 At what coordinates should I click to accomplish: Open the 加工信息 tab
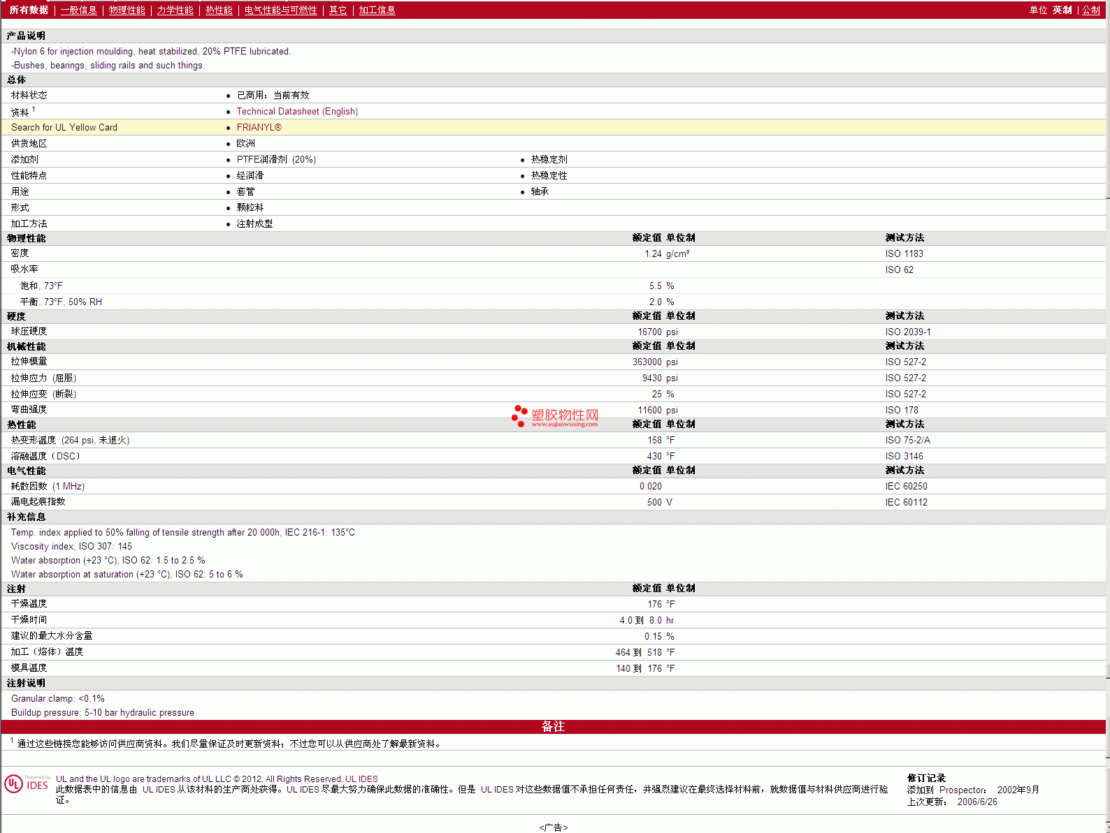point(377,10)
